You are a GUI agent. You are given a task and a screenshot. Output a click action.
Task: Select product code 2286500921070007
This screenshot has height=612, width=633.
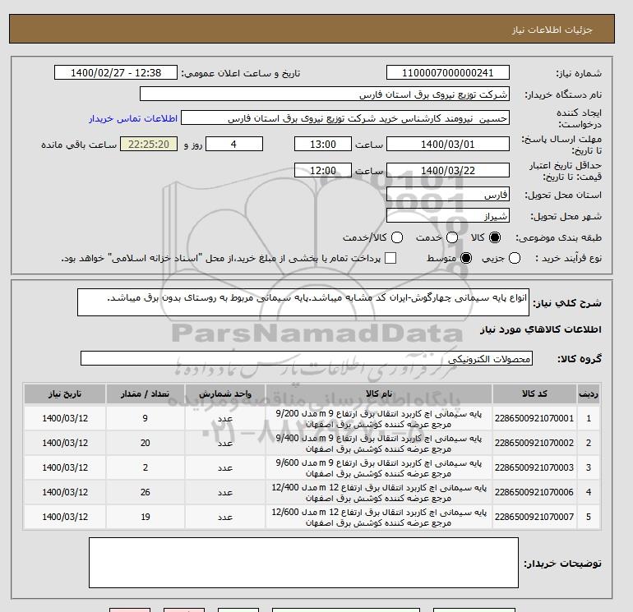pos(534,517)
